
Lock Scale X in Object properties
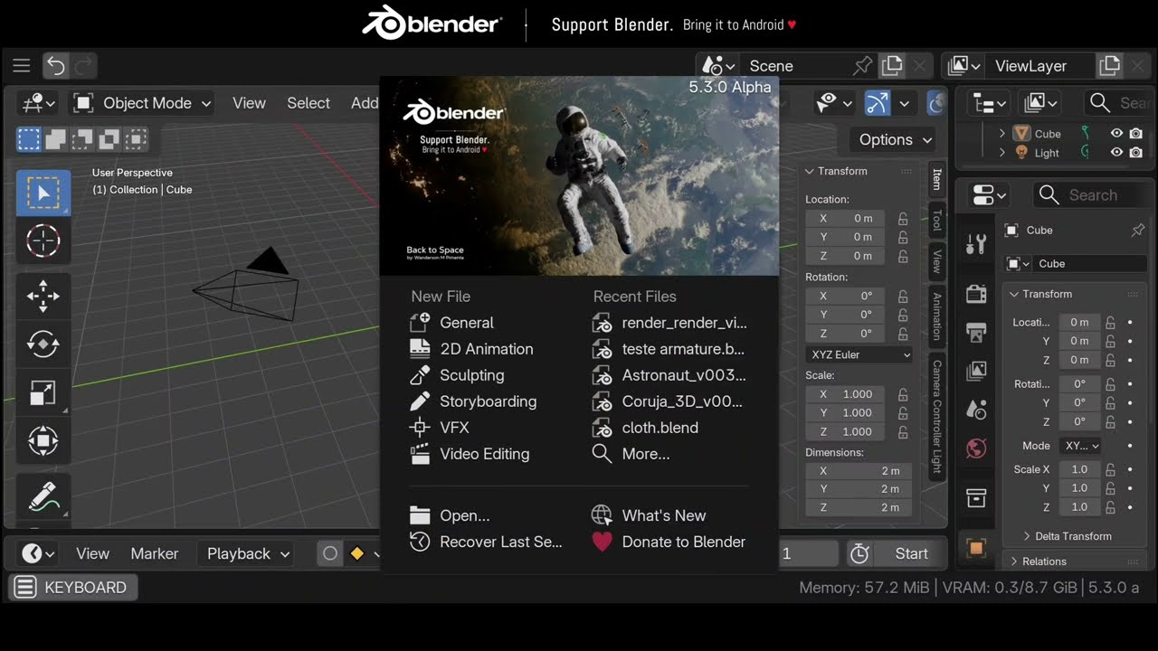click(x=1110, y=469)
